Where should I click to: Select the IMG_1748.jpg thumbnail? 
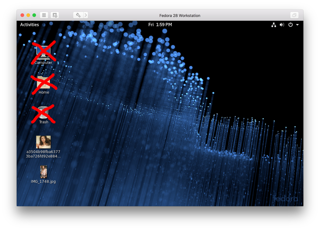tap(43, 172)
